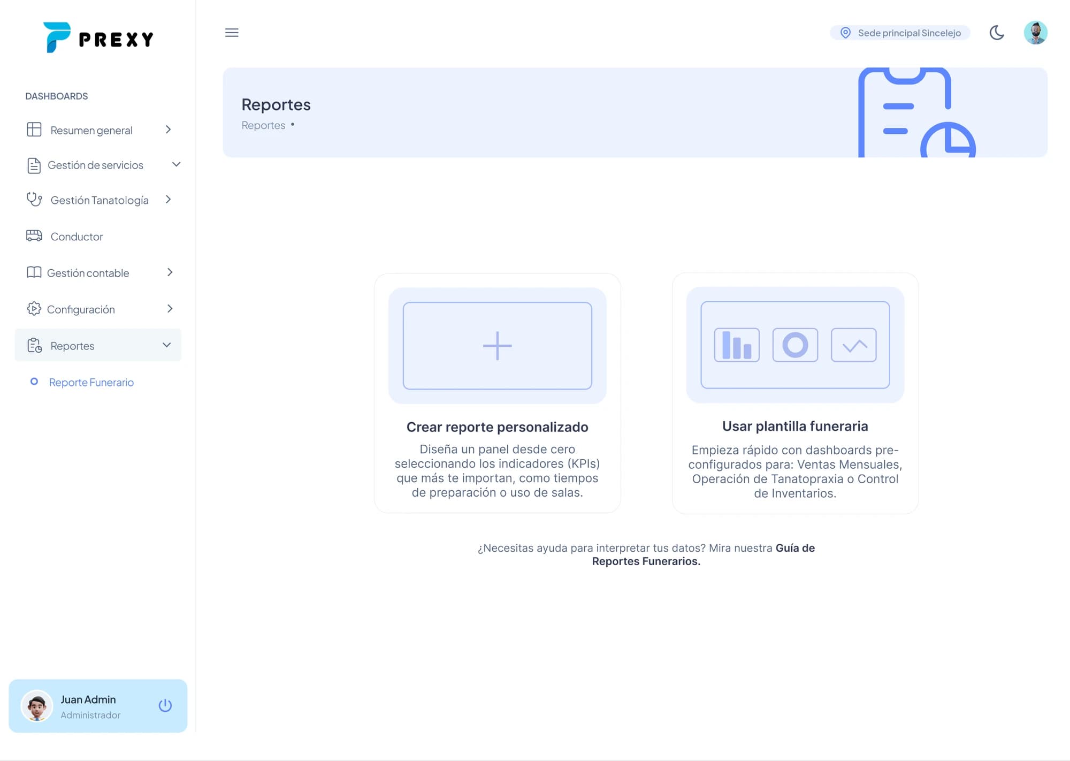1070x761 pixels.
Task: Open the Sede principal Sincelejo selector
Action: 900,33
